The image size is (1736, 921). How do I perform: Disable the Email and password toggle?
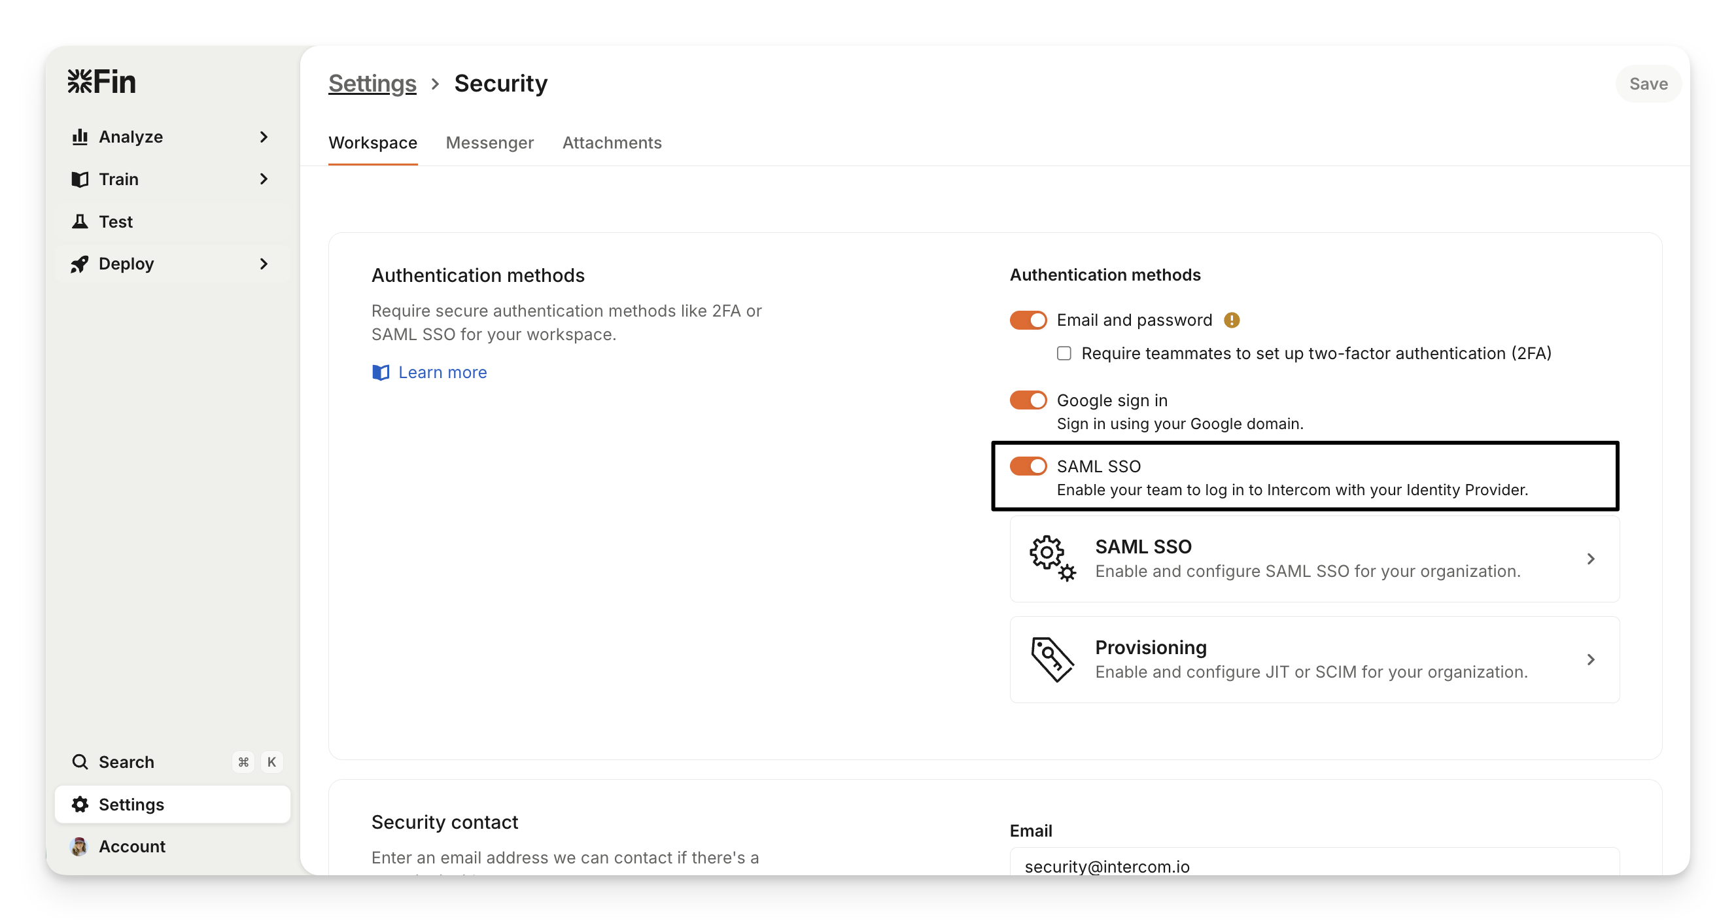(1028, 320)
